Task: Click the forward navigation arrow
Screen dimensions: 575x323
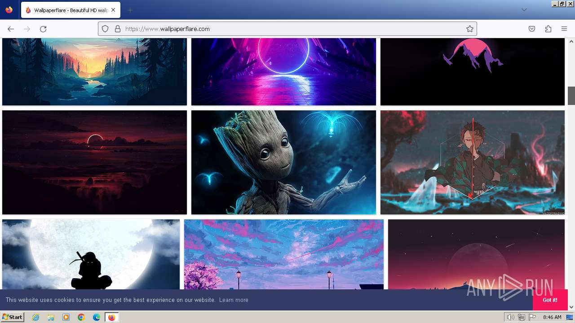Action: pyautogui.click(x=27, y=29)
